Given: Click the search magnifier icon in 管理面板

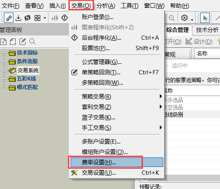Looking at the screenshot, I should point(32,42).
